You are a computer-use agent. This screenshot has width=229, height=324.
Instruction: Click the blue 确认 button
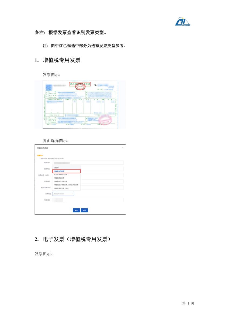click(x=76, y=210)
